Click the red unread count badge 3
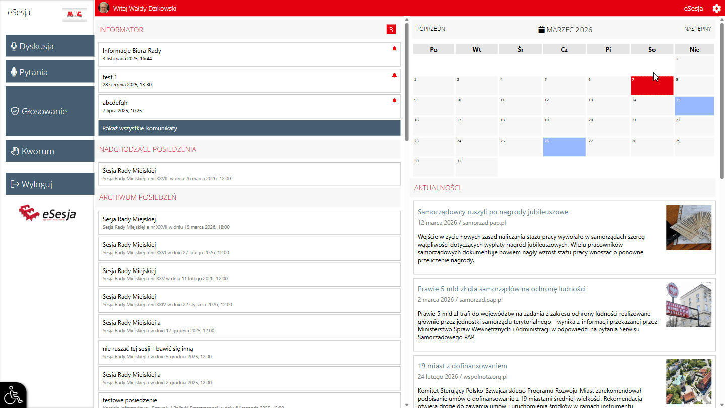Image resolution: width=725 pixels, height=408 pixels. (391, 30)
